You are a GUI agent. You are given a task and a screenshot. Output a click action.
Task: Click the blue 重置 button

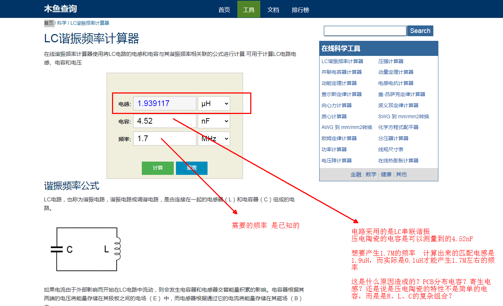[x=192, y=168]
